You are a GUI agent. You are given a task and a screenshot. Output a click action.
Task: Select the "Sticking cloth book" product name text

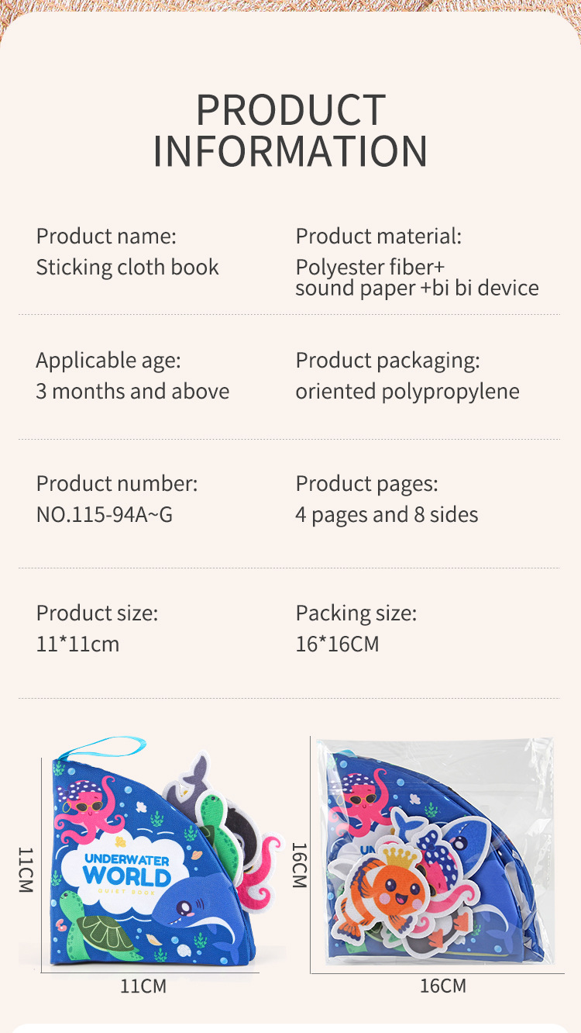point(128,268)
